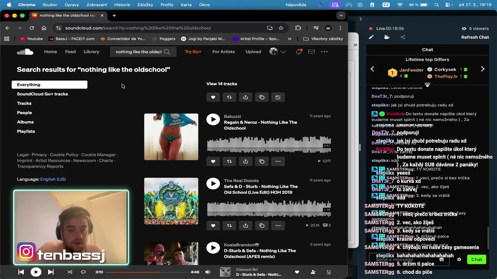Screen dimensions: 497x279
Task: Mute via the volume speaker icon
Action: click(208, 272)
